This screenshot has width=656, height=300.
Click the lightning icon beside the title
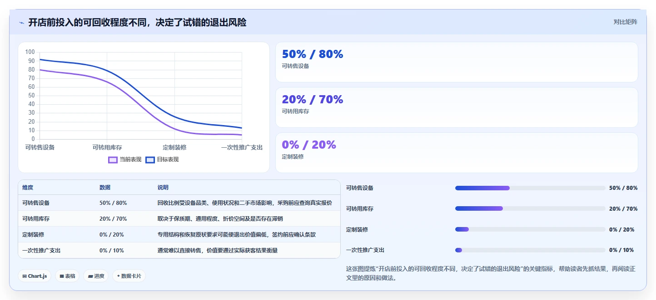click(x=22, y=23)
